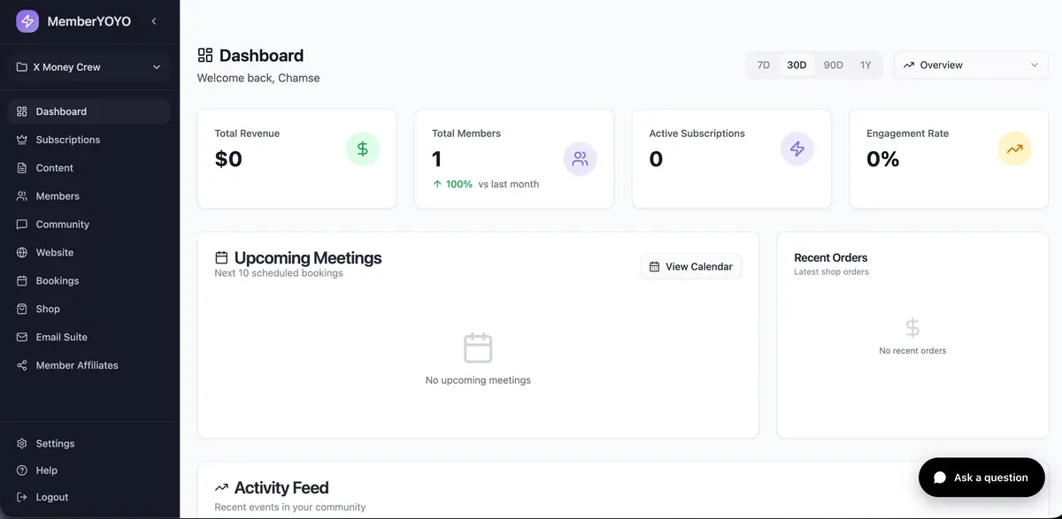1062x519 pixels.
Task: Click the View Calendar button
Action: (690, 266)
